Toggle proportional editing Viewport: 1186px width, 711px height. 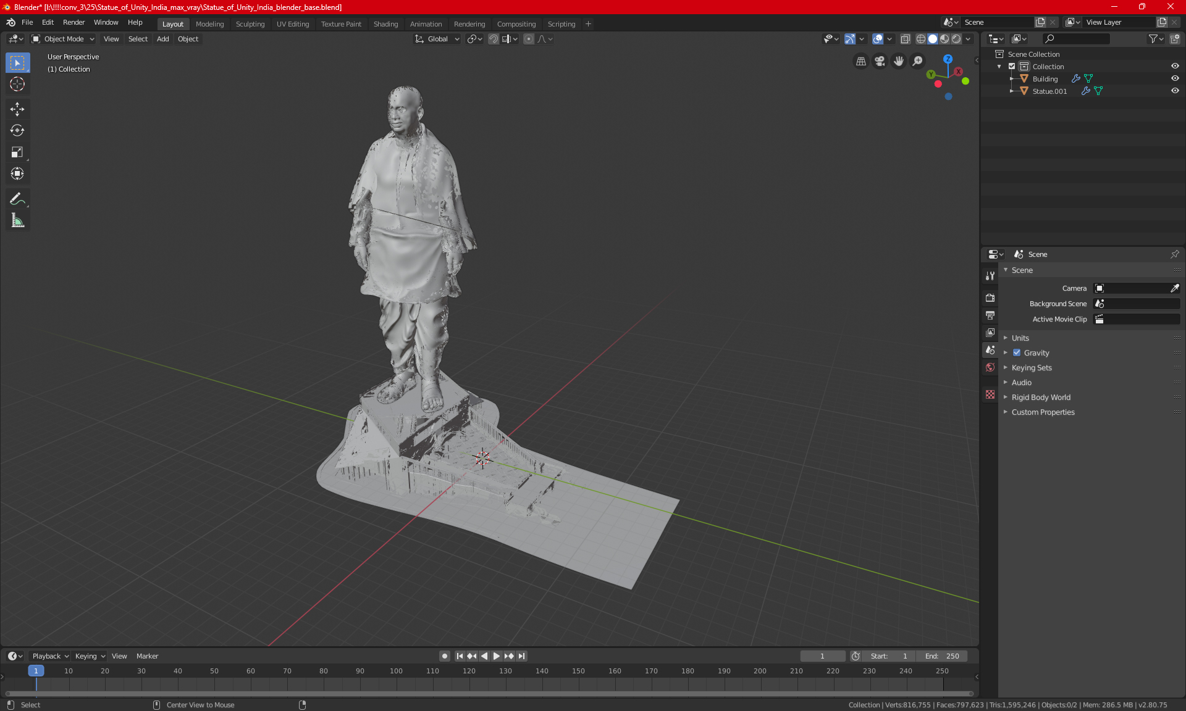pyautogui.click(x=529, y=39)
